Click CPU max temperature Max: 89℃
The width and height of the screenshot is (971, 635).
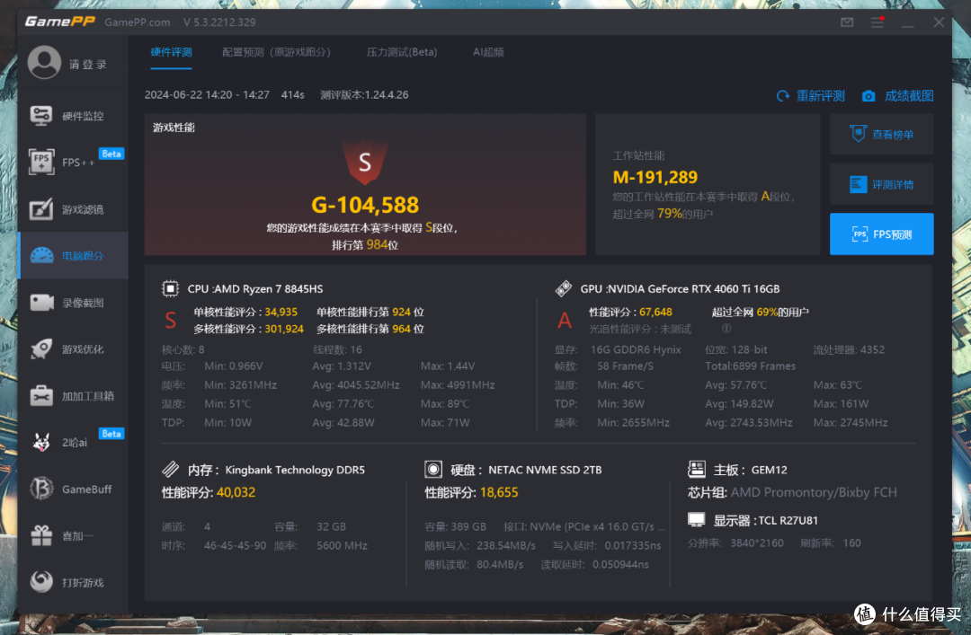click(445, 403)
